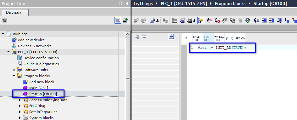This screenshot has width=297, height=120.
Task: Toggle the interface splitter arrow button
Action: (x=171, y=37)
